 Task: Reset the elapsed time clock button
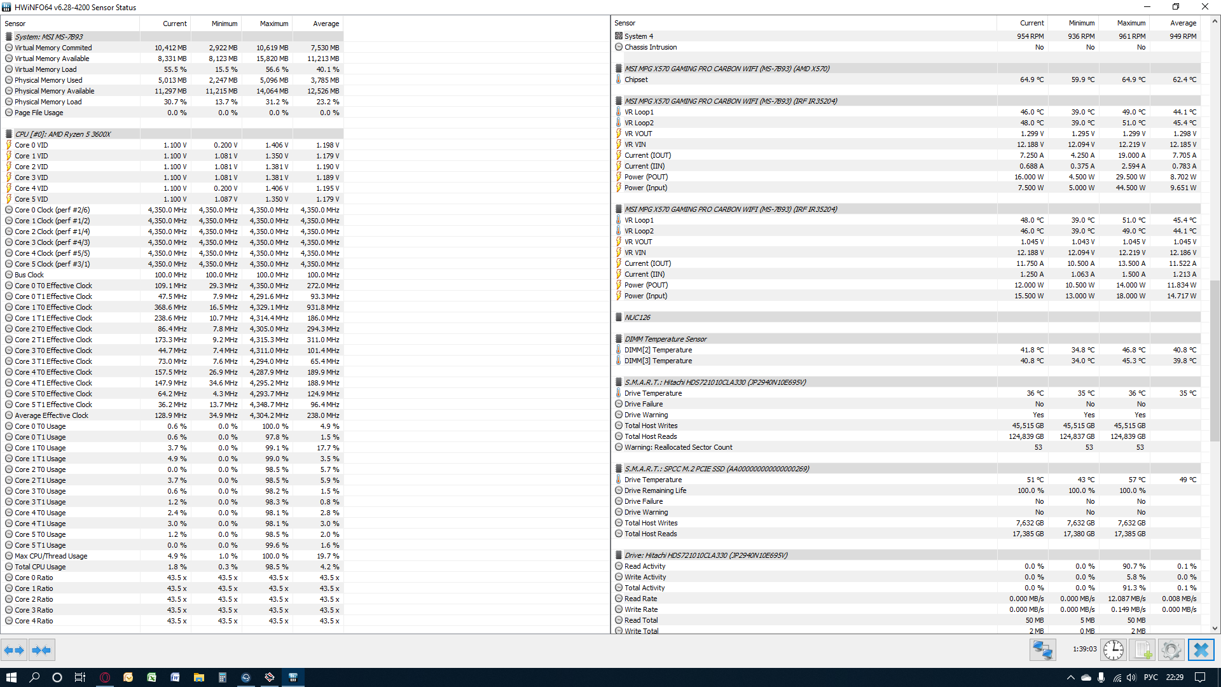point(1113,650)
